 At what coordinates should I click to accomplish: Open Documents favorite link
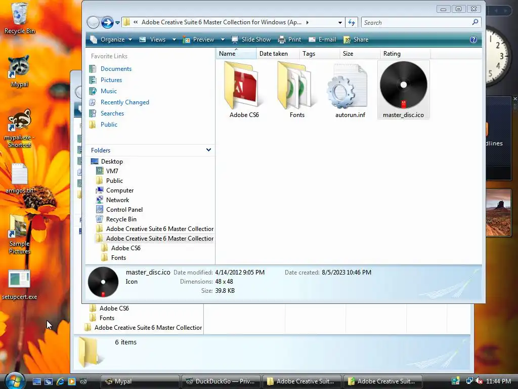116,69
